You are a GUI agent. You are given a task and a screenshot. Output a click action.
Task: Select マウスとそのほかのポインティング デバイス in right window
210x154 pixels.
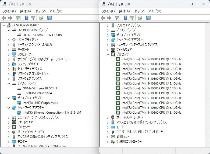[x=141, y=122]
